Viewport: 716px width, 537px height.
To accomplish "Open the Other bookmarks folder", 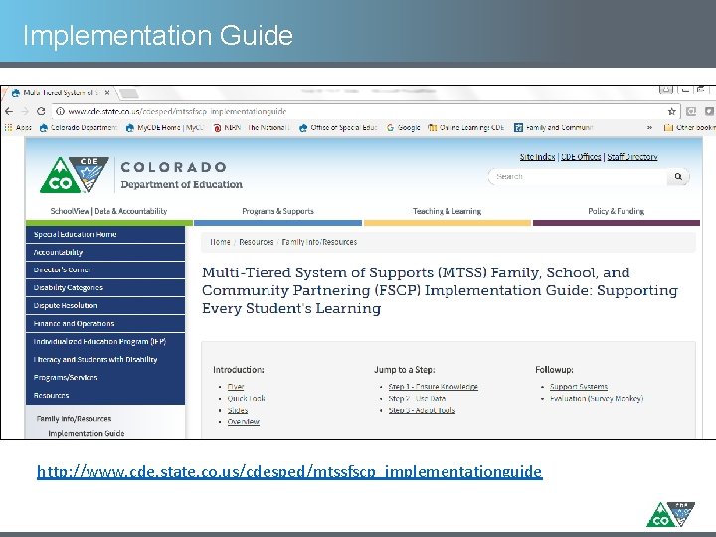I will point(689,128).
